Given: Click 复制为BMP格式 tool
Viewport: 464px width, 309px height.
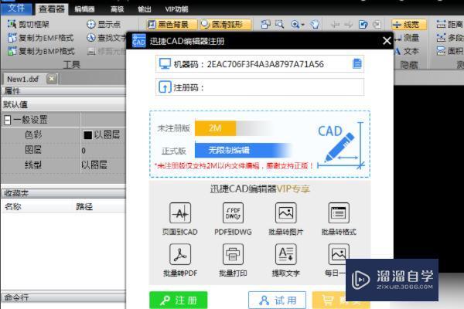Looking at the screenshot, I should point(42,51).
